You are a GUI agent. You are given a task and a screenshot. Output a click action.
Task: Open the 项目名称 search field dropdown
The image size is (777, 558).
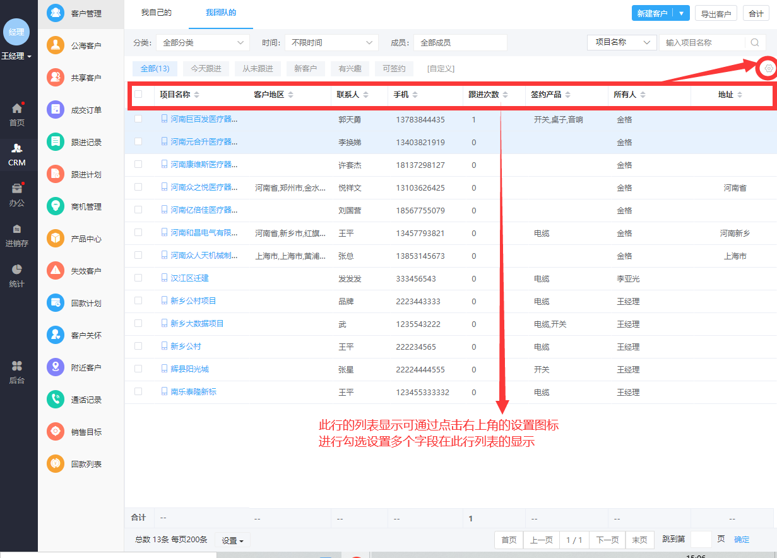click(x=622, y=42)
